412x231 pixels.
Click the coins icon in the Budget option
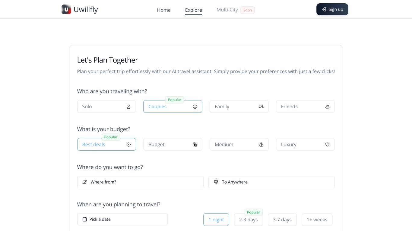tap(195, 144)
